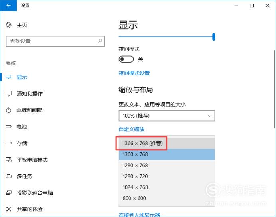Click the projecting to this PC icon
The width and height of the screenshot is (276, 217).
point(9,193)
